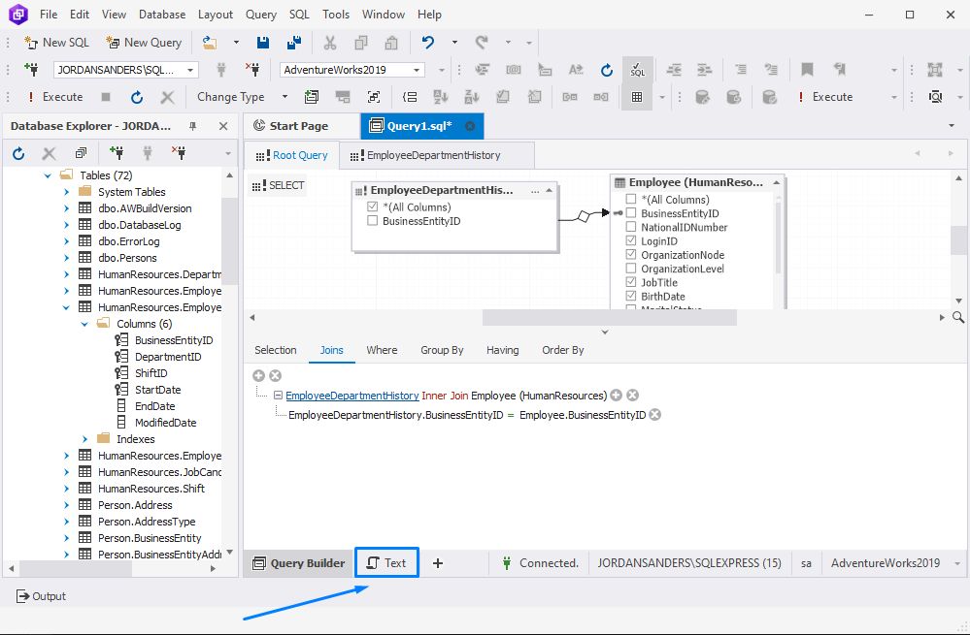Expand the System Tables folder

(x=66, y=192)
